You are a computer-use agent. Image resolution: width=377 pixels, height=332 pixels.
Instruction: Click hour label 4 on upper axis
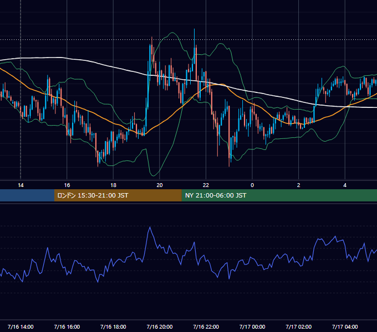(345, 185)
